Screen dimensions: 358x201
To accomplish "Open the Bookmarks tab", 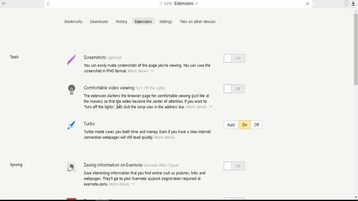I will point(73,22).
